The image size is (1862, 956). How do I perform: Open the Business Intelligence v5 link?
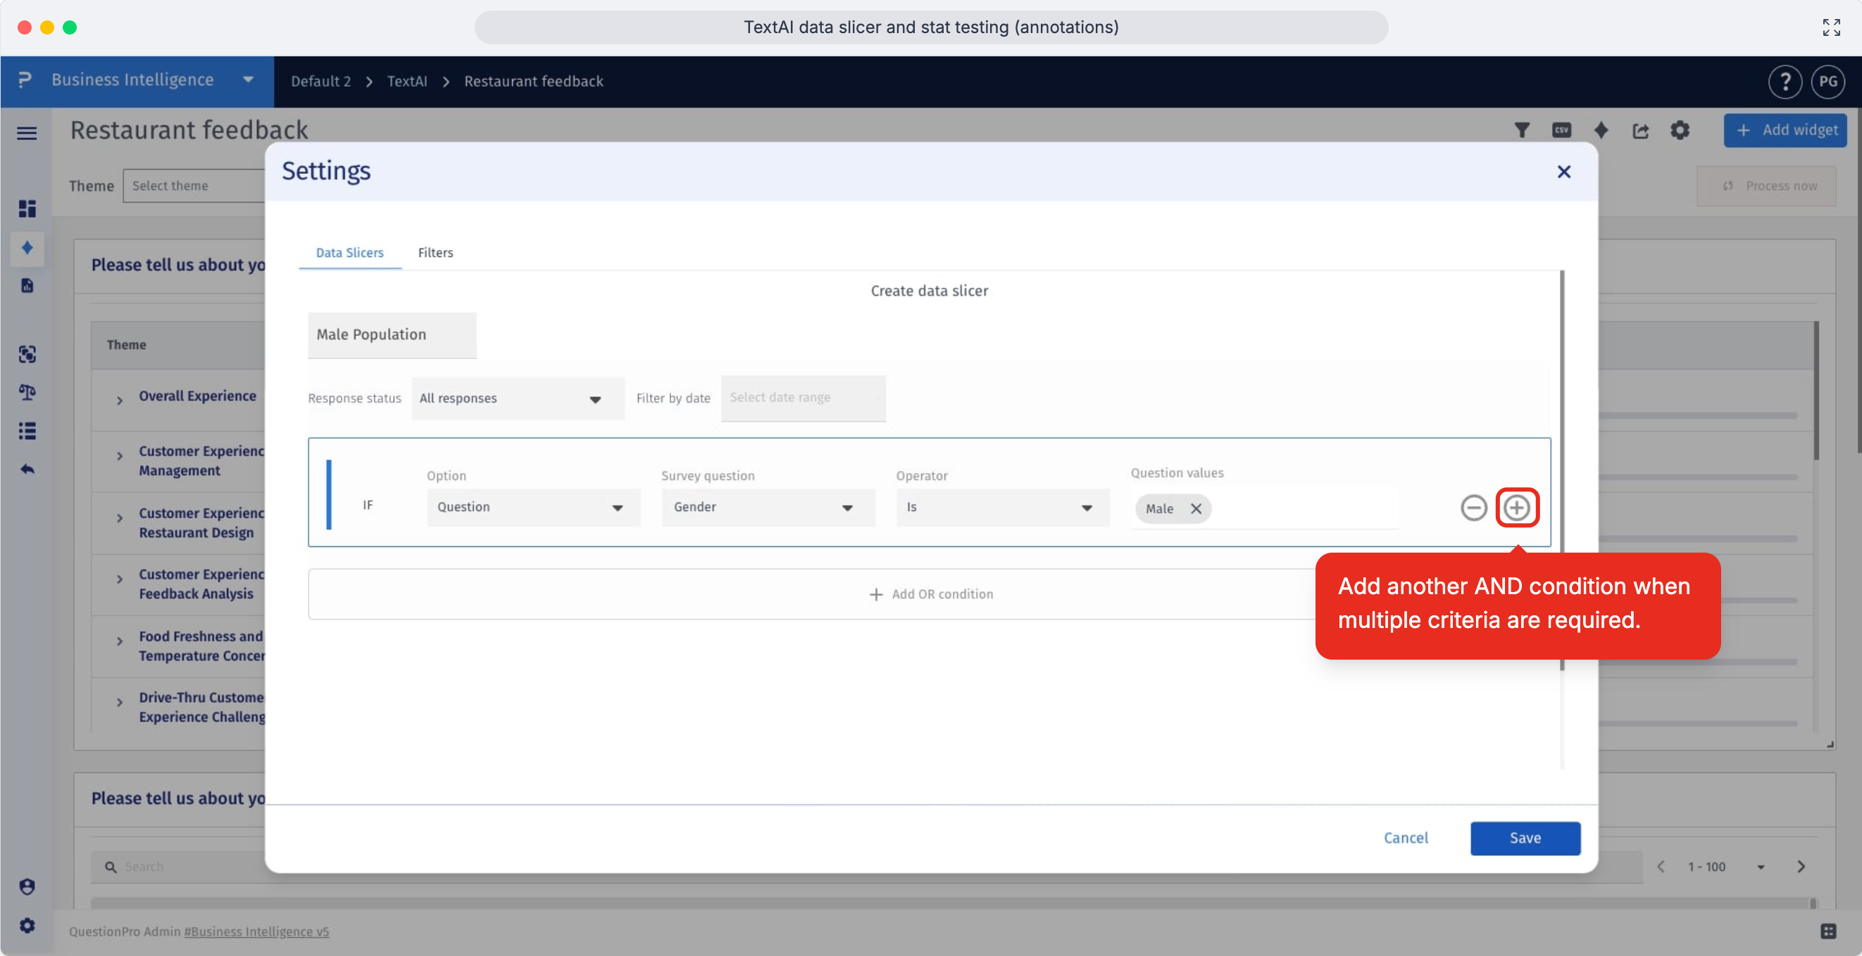coord(256,931)
